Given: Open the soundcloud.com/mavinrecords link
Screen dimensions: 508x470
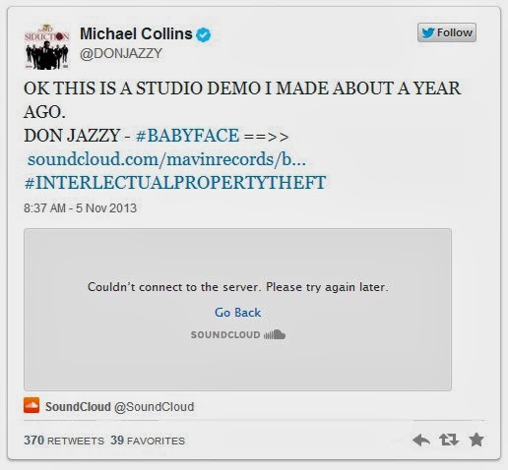Looking at the screenshot, I should coord(166,159).
